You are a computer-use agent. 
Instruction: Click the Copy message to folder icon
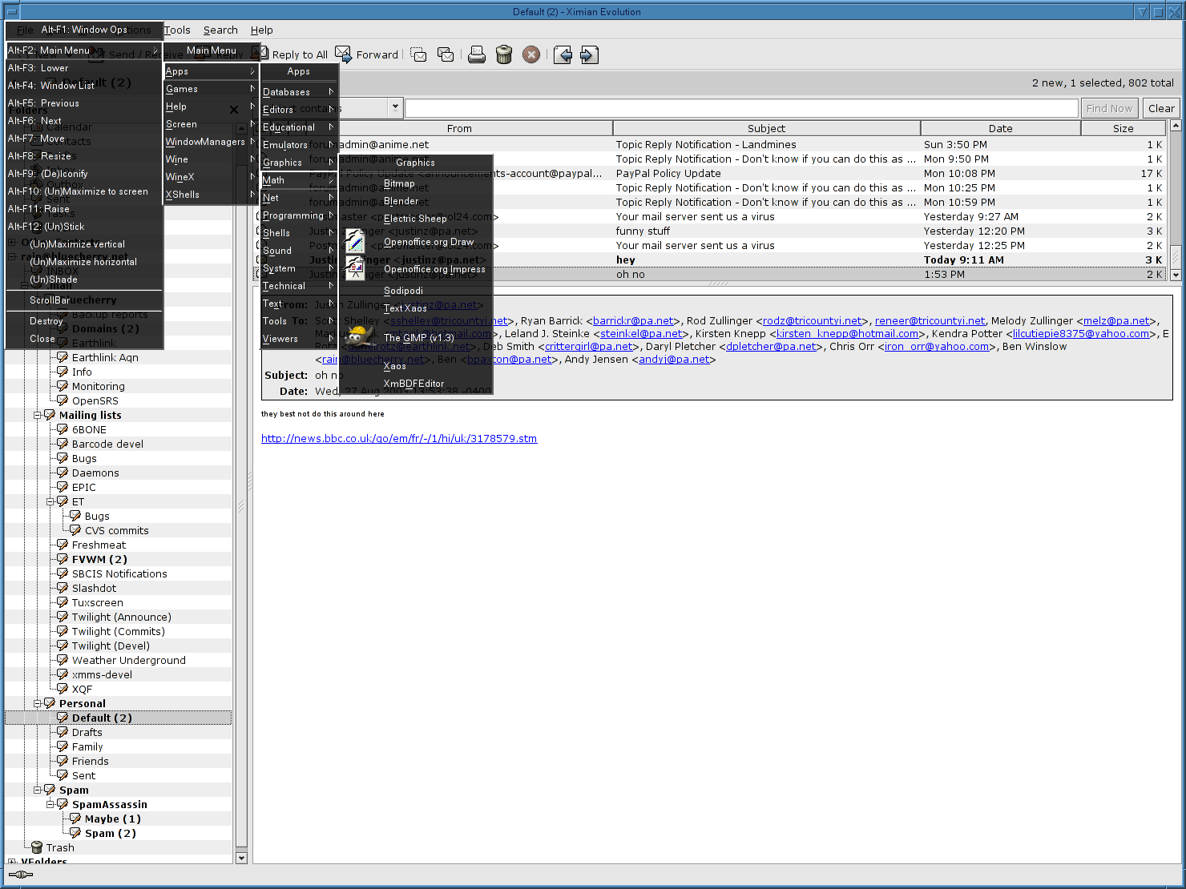pyautogui.click(x=446, y=54)
